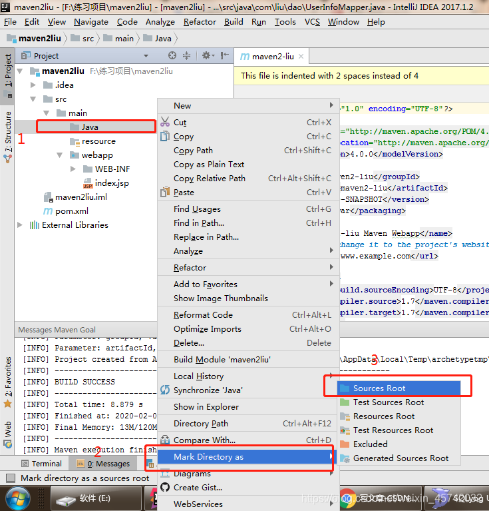Expand the .idea folder node

pos(33,85)
